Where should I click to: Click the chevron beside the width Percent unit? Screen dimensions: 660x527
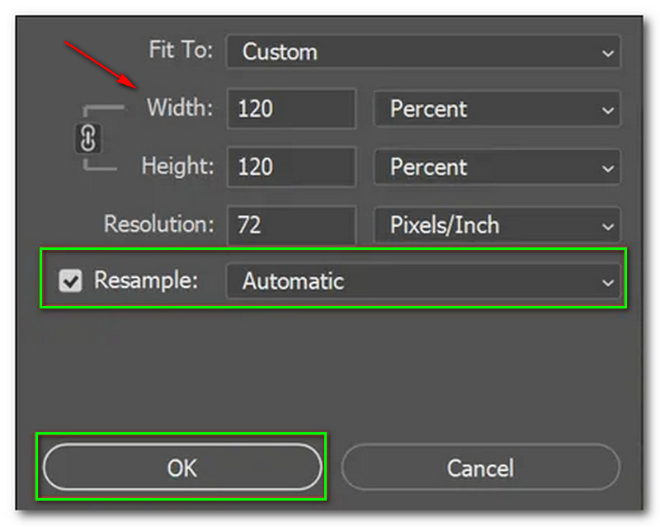[x=606, y=109]
